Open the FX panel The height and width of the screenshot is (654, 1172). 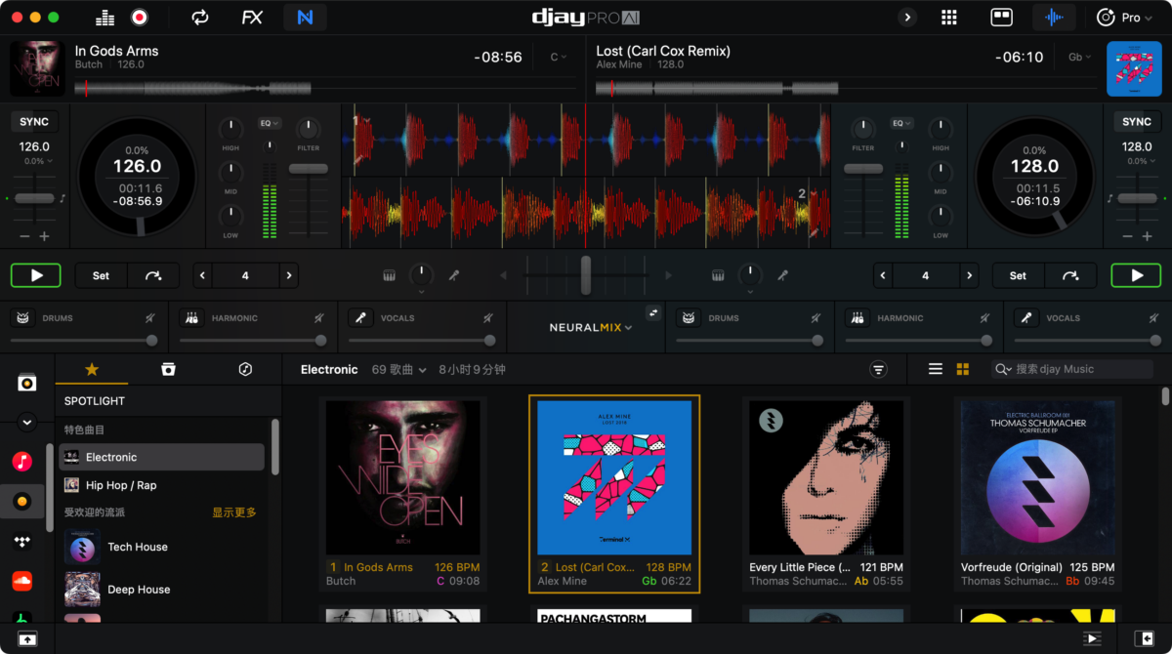[x=252, y=18]
